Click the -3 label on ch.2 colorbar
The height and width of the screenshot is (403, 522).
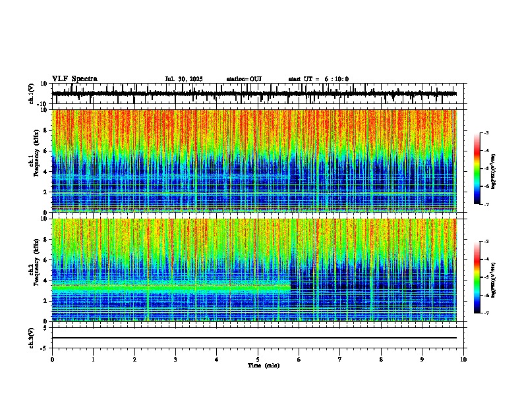coord(486,242)
